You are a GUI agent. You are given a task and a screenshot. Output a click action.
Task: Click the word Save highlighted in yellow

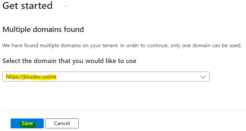click(27, 123)
